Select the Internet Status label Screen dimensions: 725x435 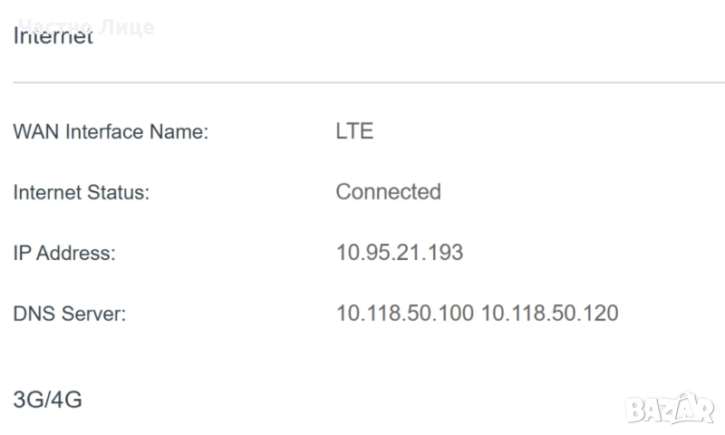click(x=81, y=192)
